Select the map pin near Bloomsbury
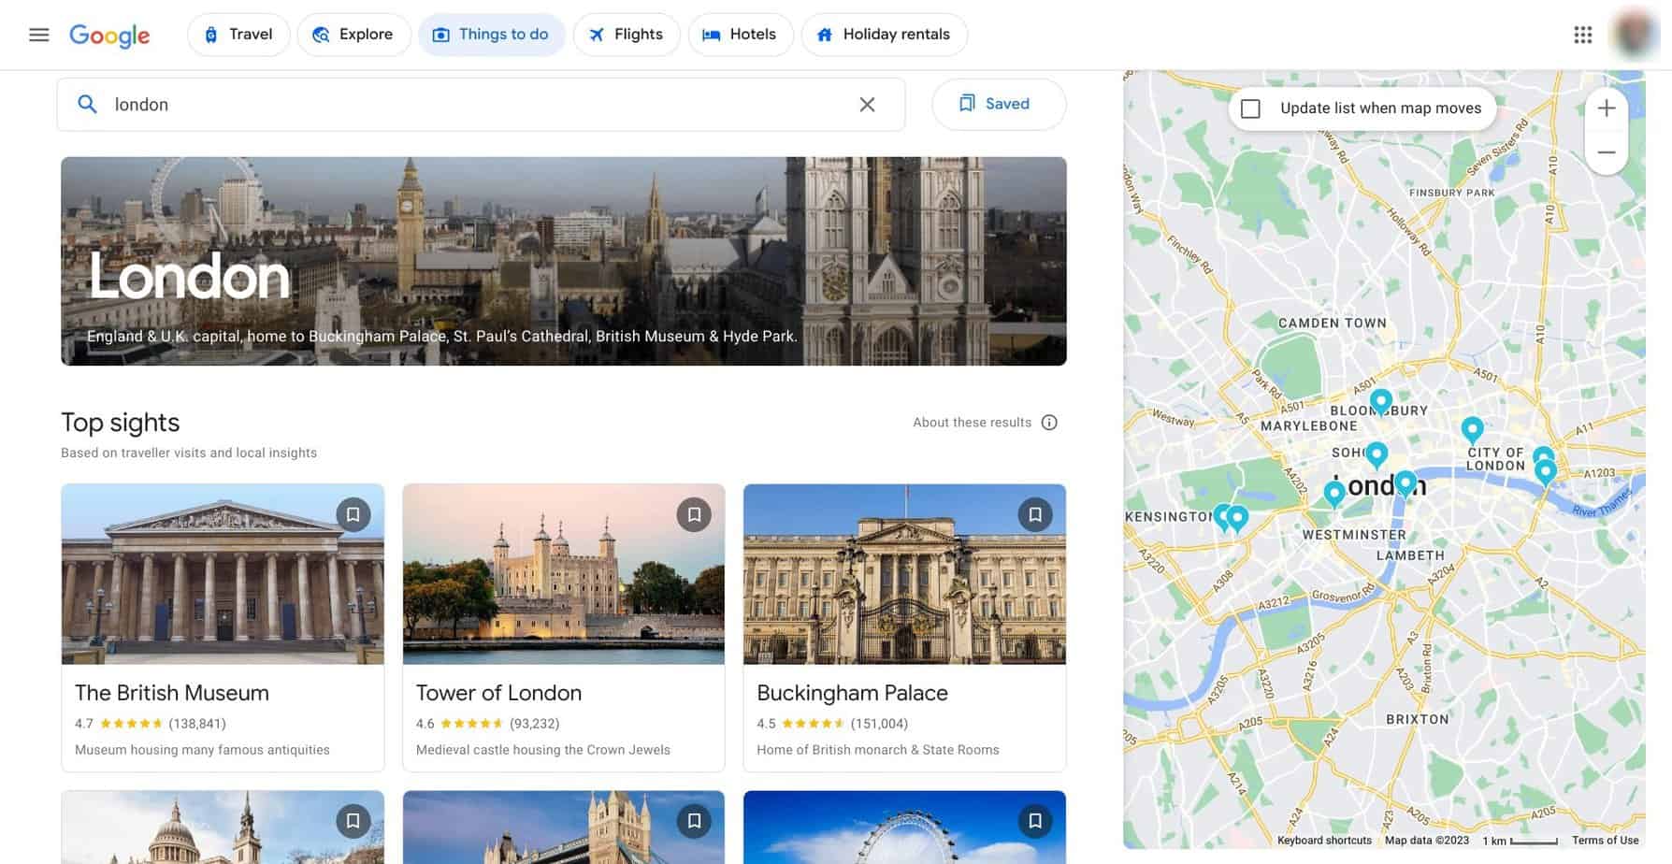 click(1380, 401)
